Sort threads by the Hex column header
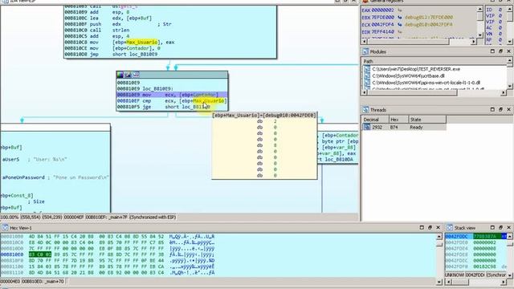 399,120
